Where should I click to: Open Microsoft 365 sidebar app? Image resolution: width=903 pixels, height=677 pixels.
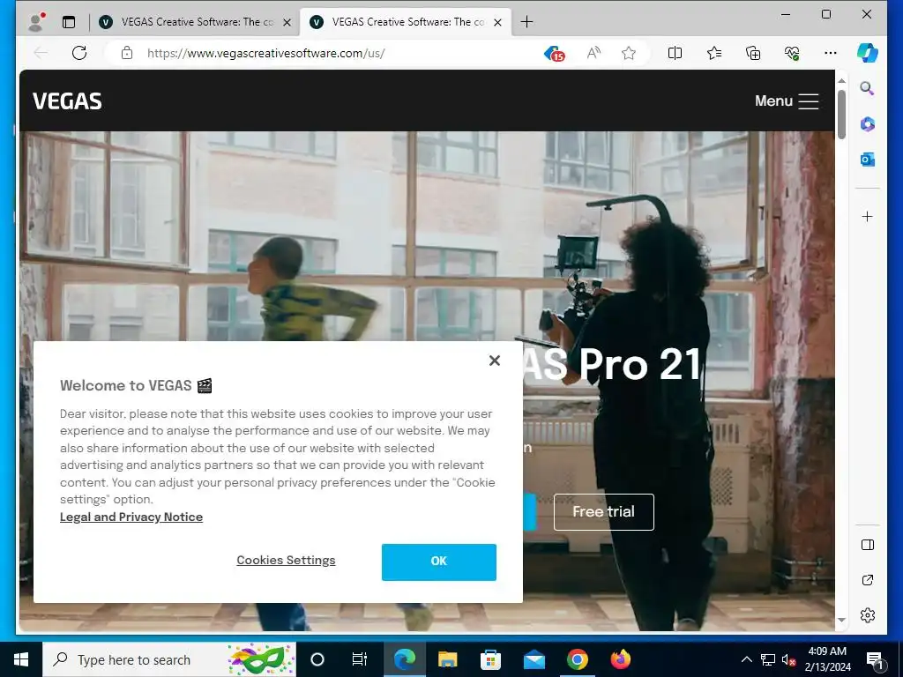868,123
